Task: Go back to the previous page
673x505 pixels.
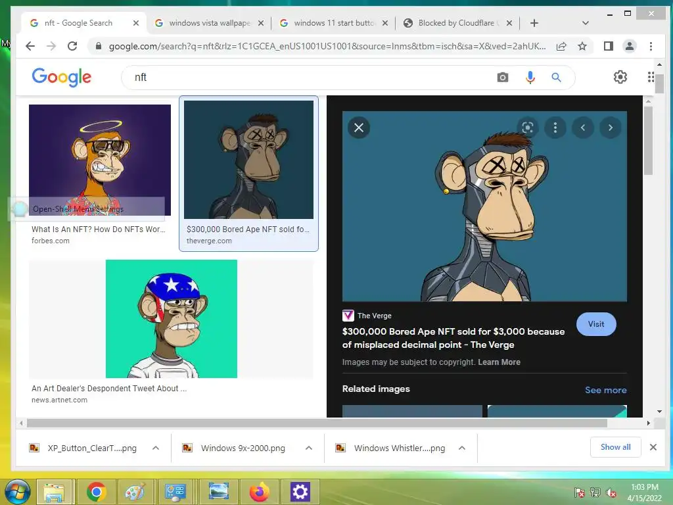Action: (30, 46)
